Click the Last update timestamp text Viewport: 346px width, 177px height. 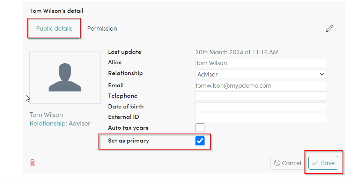(237, 52)
